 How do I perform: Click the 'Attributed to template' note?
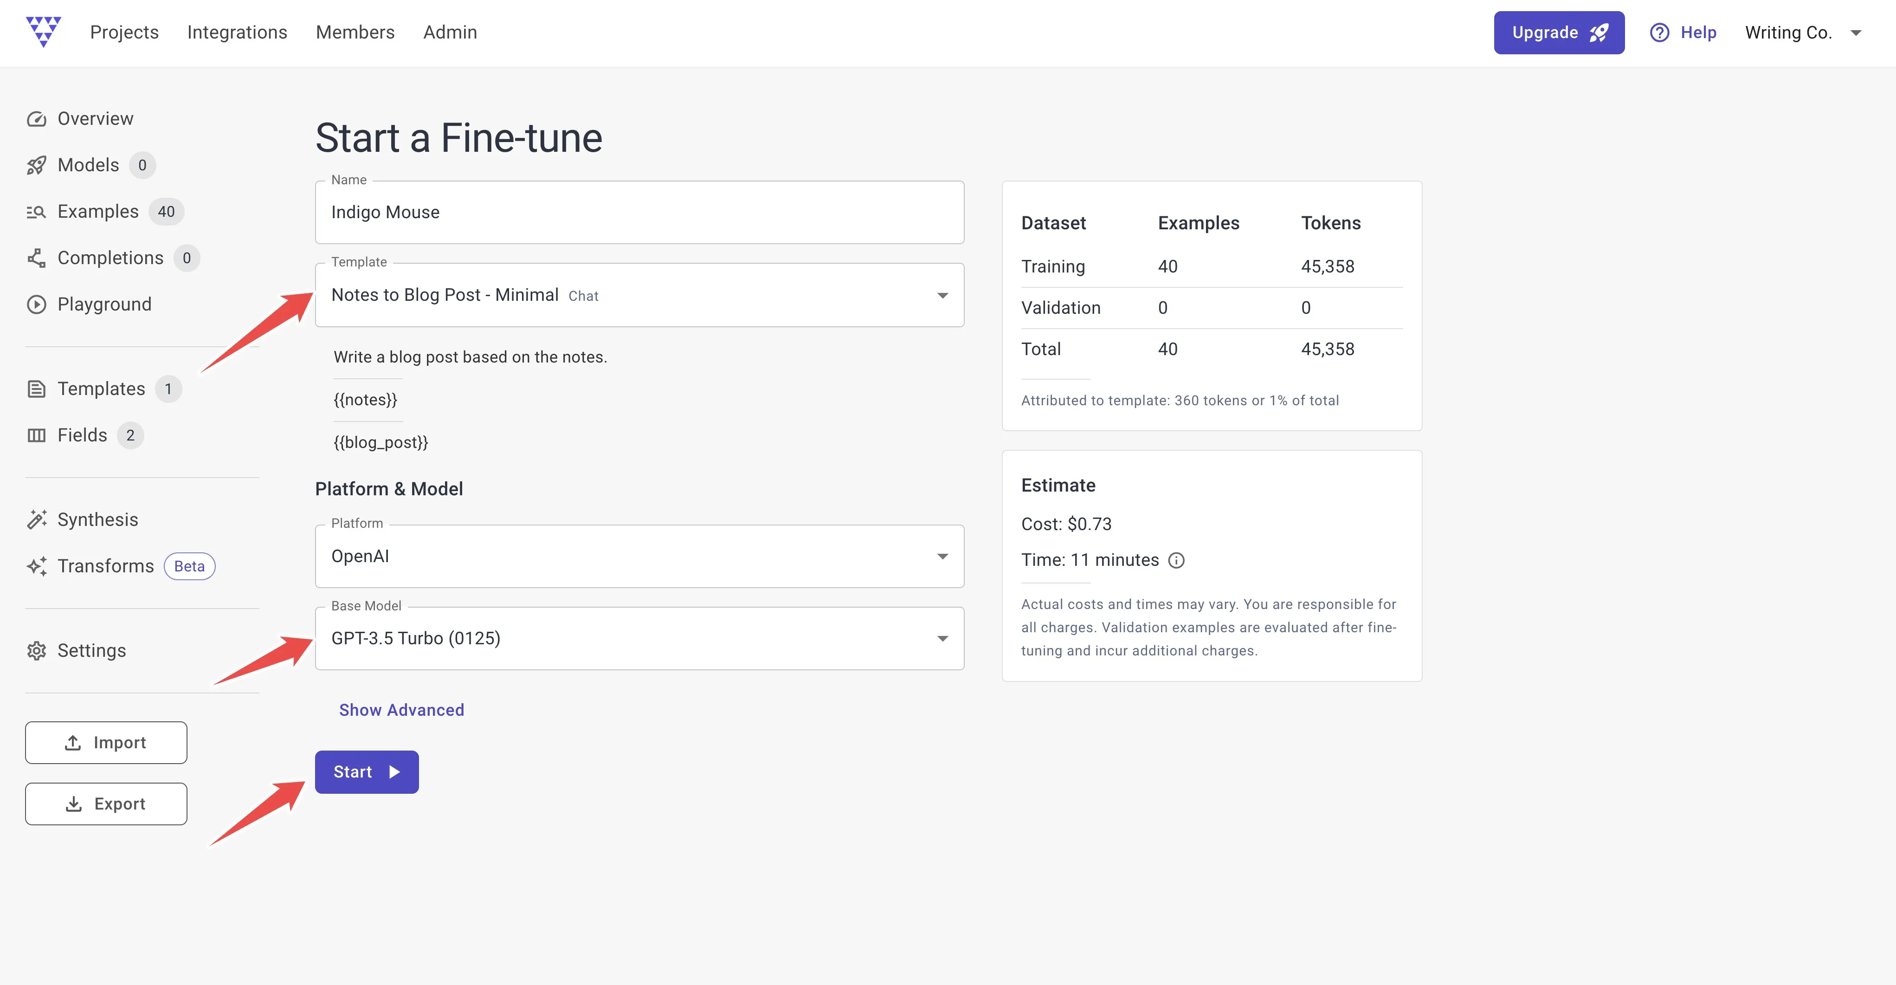pyautogui.click(x=1180, y=401)
